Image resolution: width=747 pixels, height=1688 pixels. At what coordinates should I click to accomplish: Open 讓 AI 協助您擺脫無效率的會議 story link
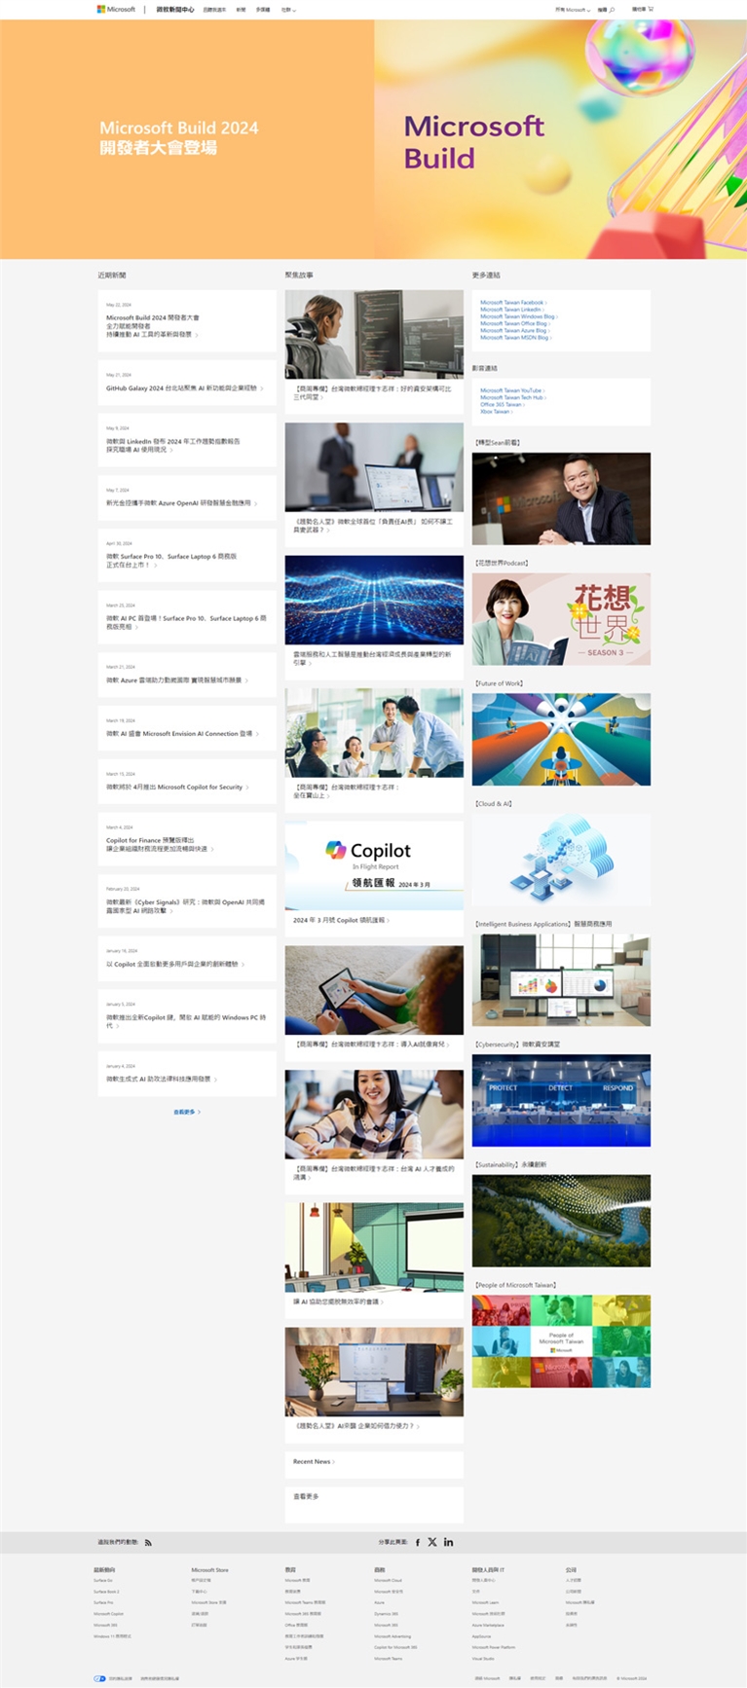point(338,1302)
